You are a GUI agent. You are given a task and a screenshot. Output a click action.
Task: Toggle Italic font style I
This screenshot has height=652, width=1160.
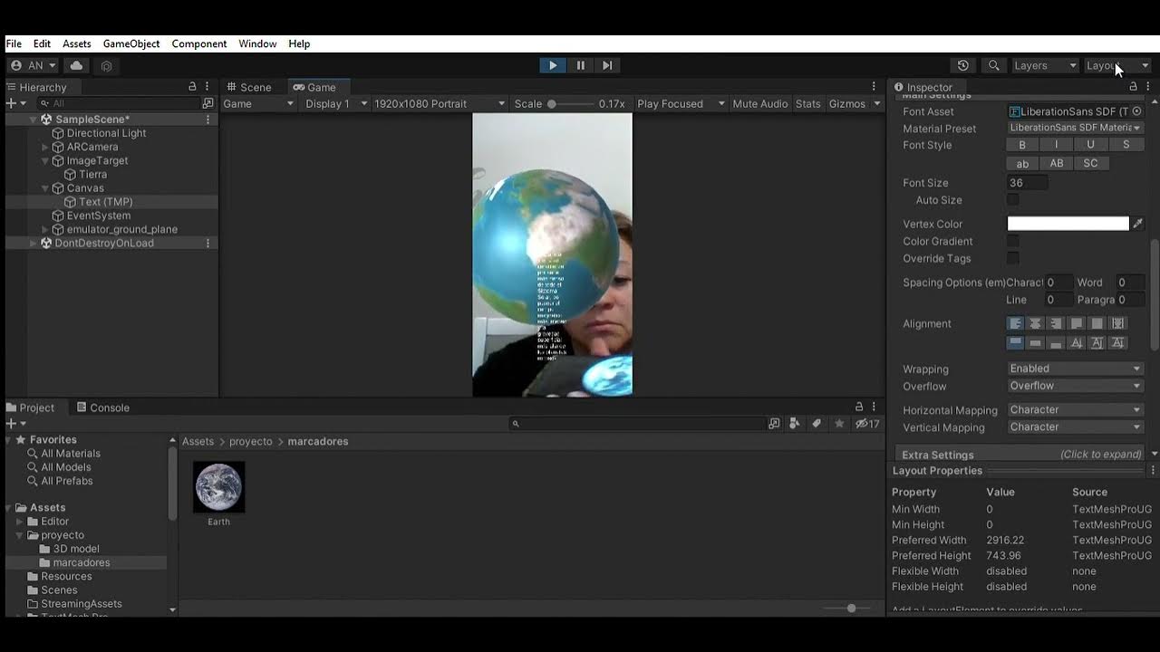click(1056, 145)
